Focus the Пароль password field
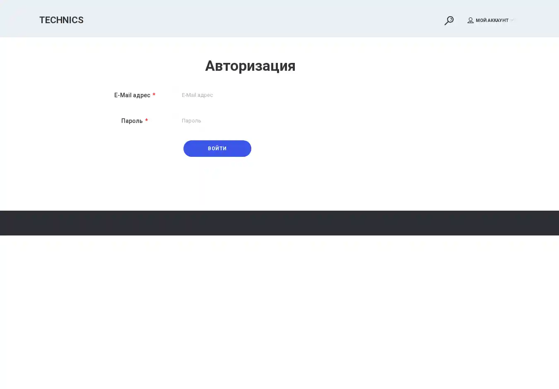Screen dimensions: 559x389 coord(248,121)
